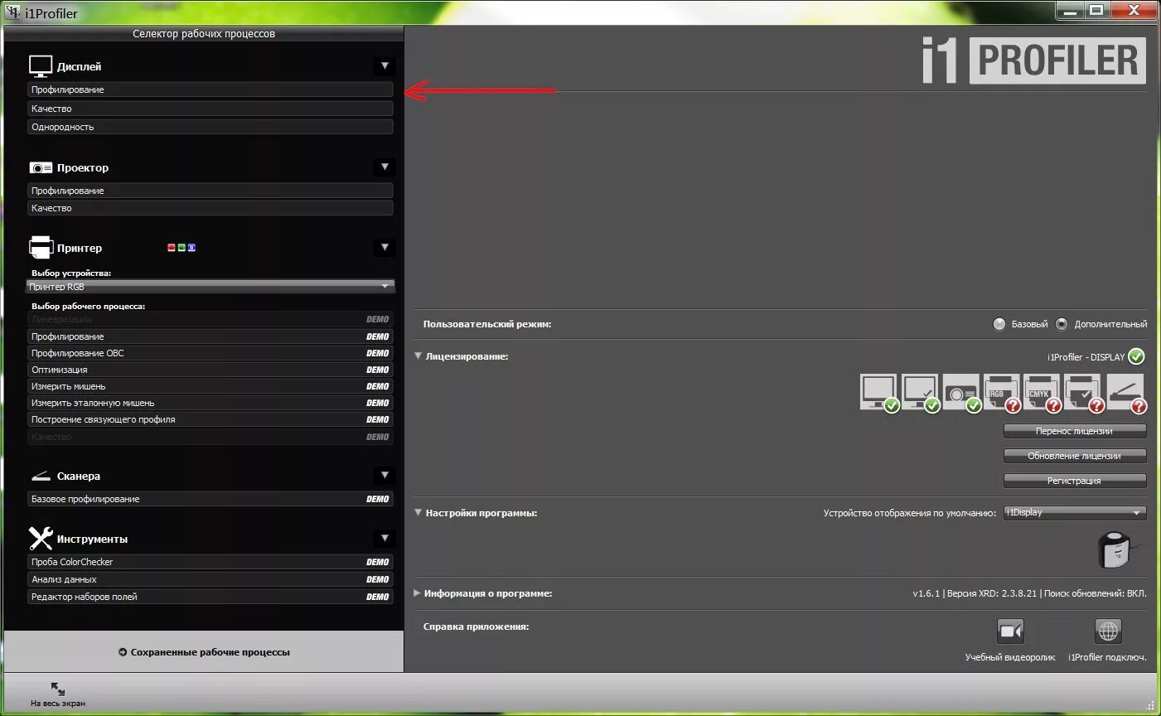The width and height of the screenshot is (1161, 716).
Task: Open the Анализ данных tool
Action: [210, 579]
